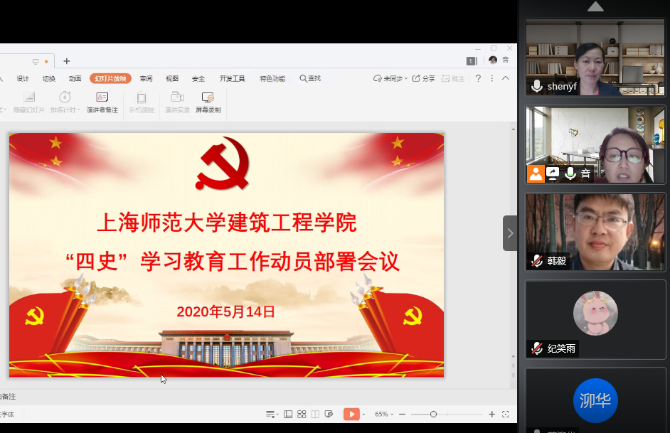Open the notes display options dropdown
The width and height of the screenshot is (670, 433).
click(x=272, y=415)
